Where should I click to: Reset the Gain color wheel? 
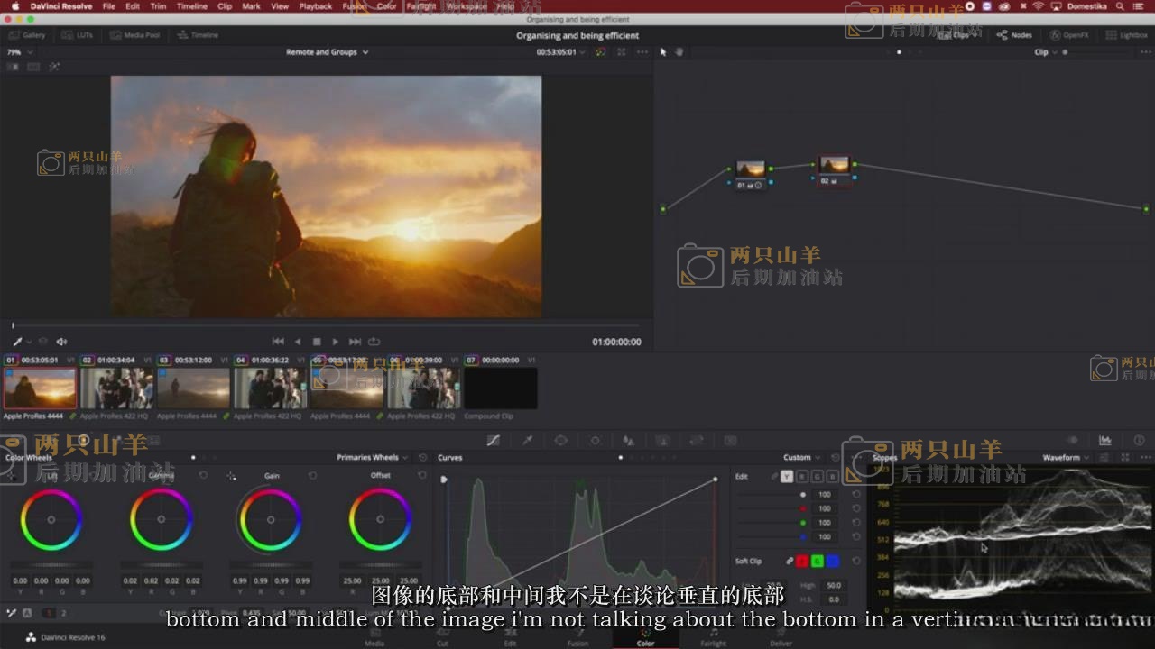tap(312, 475)
